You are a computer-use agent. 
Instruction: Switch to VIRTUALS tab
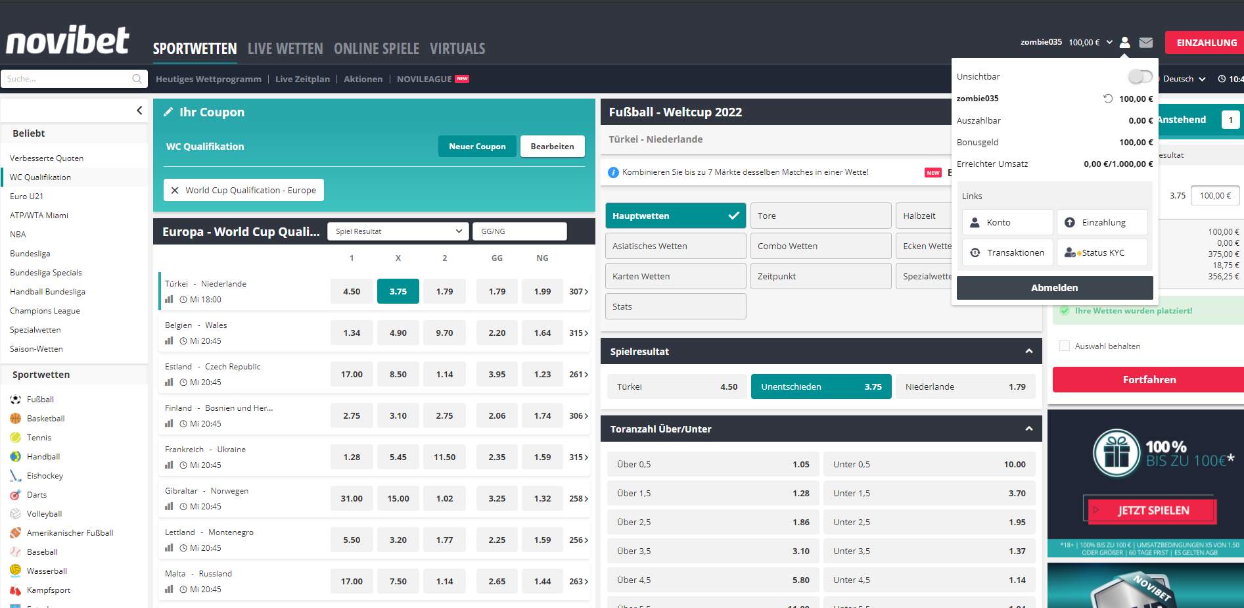[x=457, y=49]
